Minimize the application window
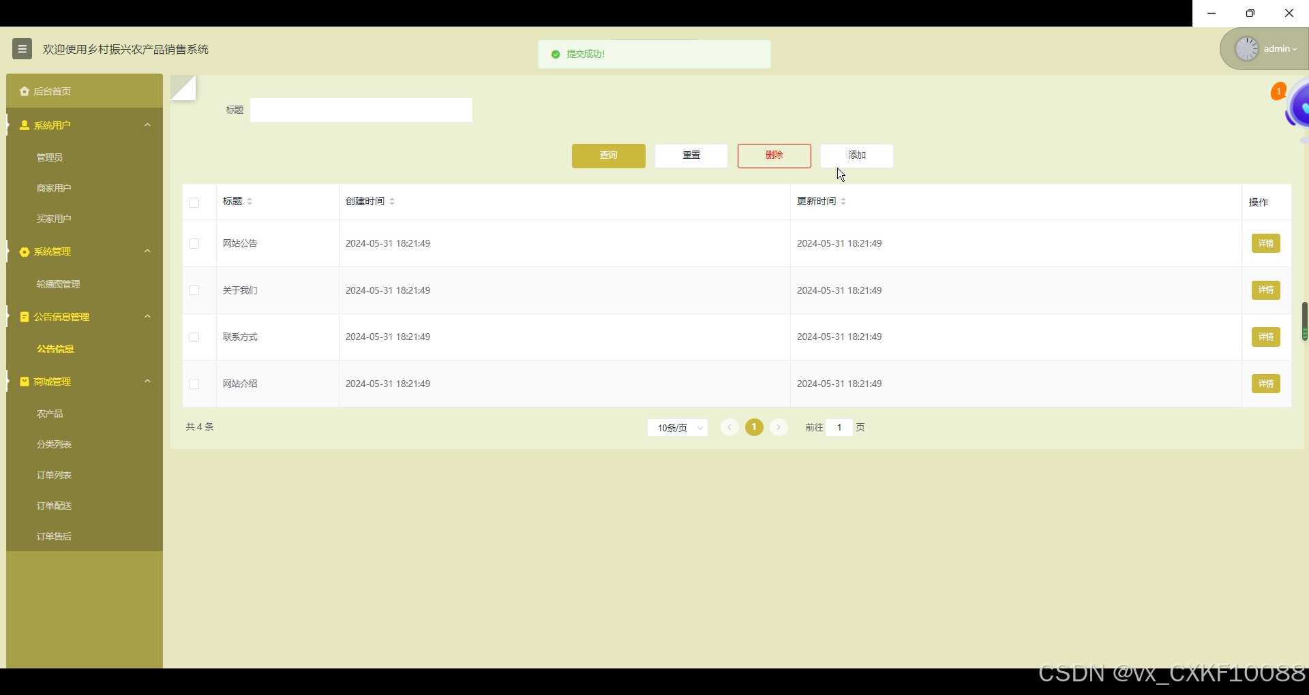The height and width of the screenshot is (695, 1309). click(x=1212, y=13)
